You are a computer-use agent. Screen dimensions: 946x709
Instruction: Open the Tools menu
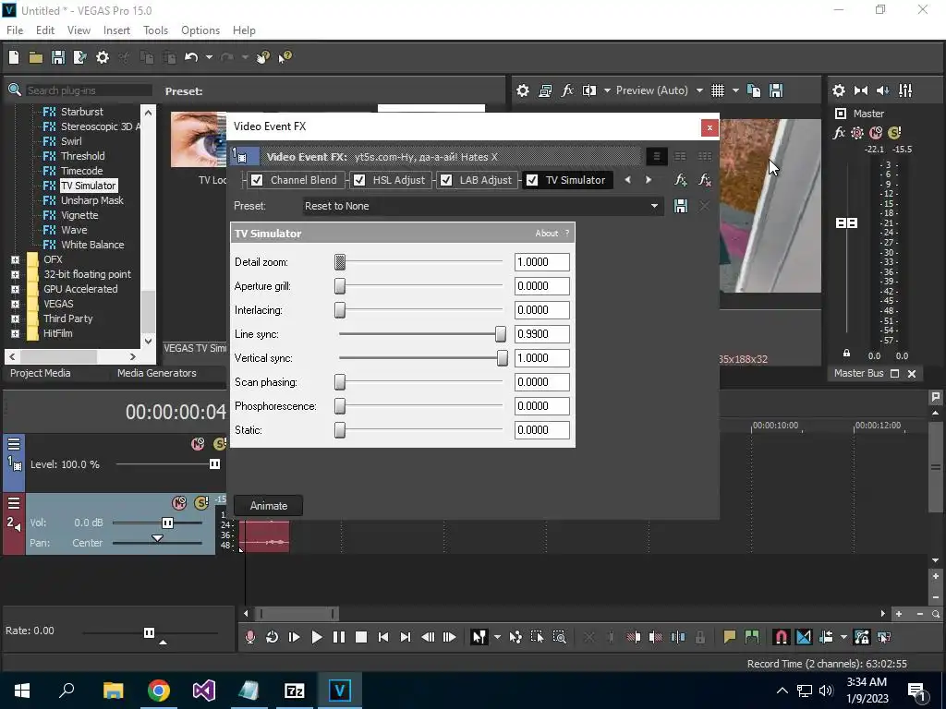tap(155, 30)
